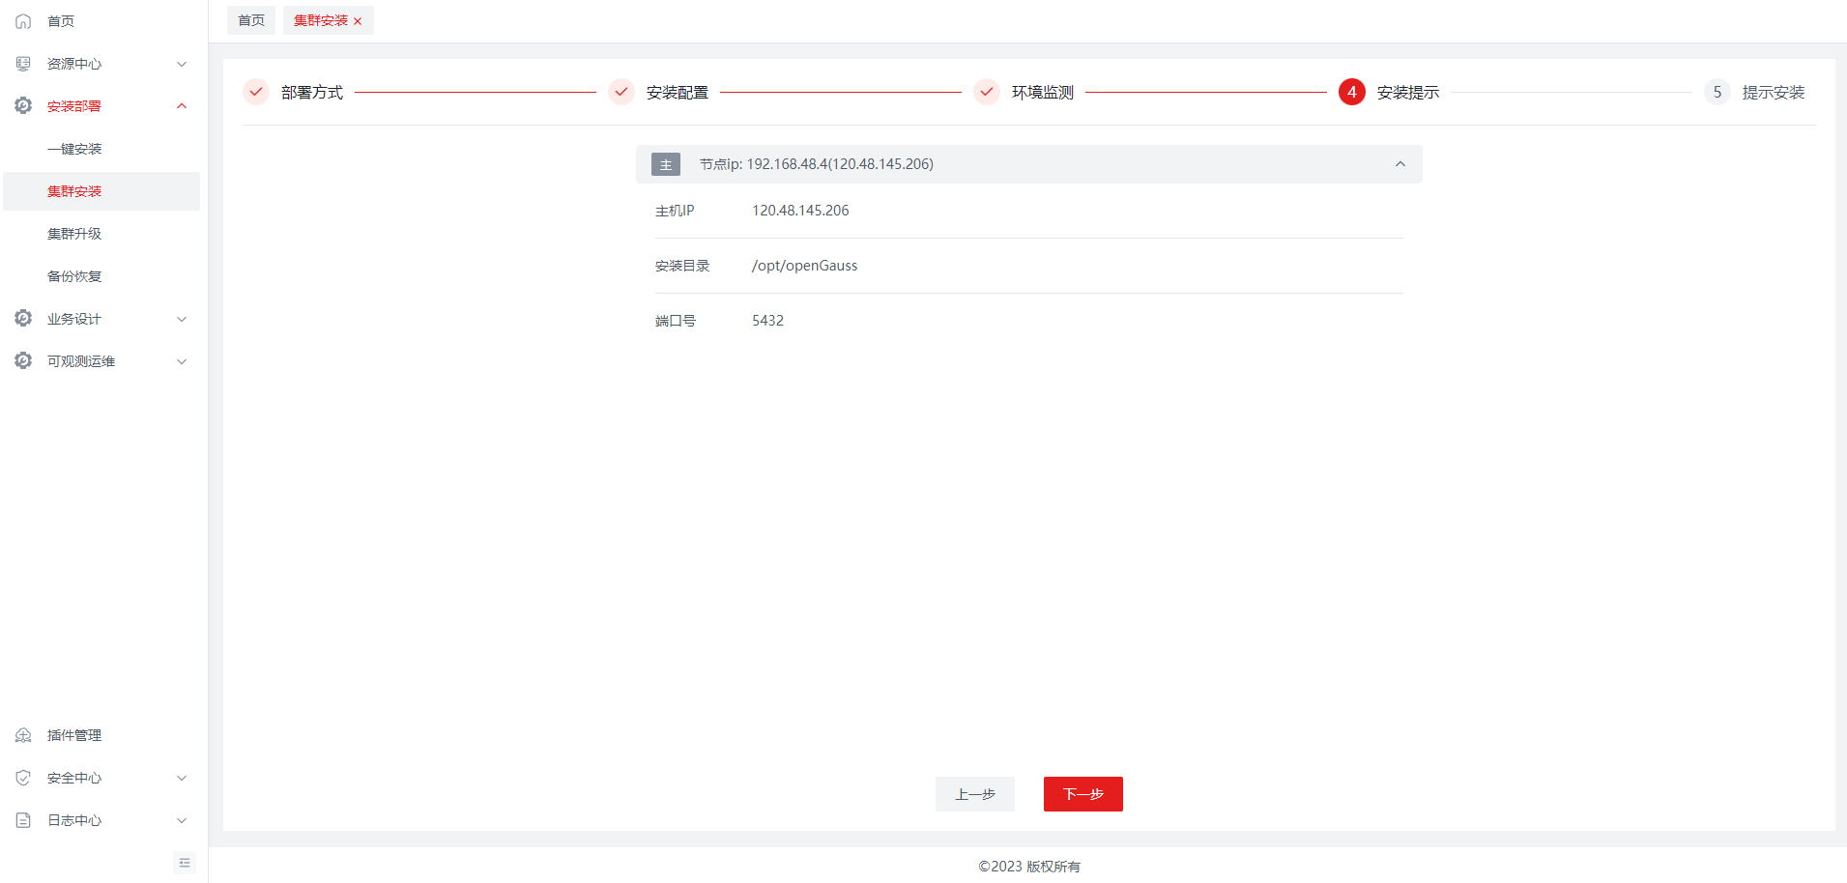Click the 业务设计 gear icon
The width and height of the screenshot is (1847, 883).
coord(23,319)
